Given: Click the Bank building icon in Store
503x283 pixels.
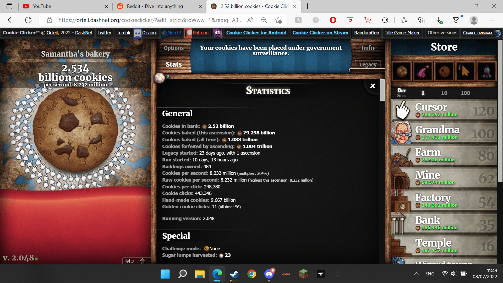Looking at the screenshot, I should click(402, 222).
